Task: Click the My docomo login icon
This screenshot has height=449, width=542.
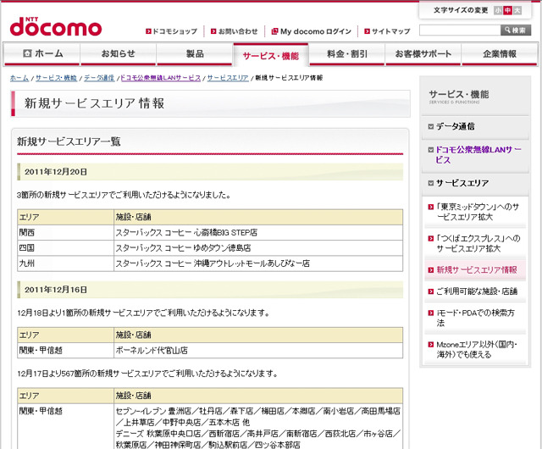Action: click(274, 31)
